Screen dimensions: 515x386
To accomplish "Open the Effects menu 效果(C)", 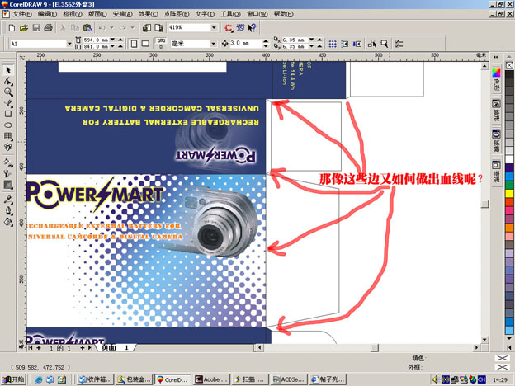I will pos(148,14).
